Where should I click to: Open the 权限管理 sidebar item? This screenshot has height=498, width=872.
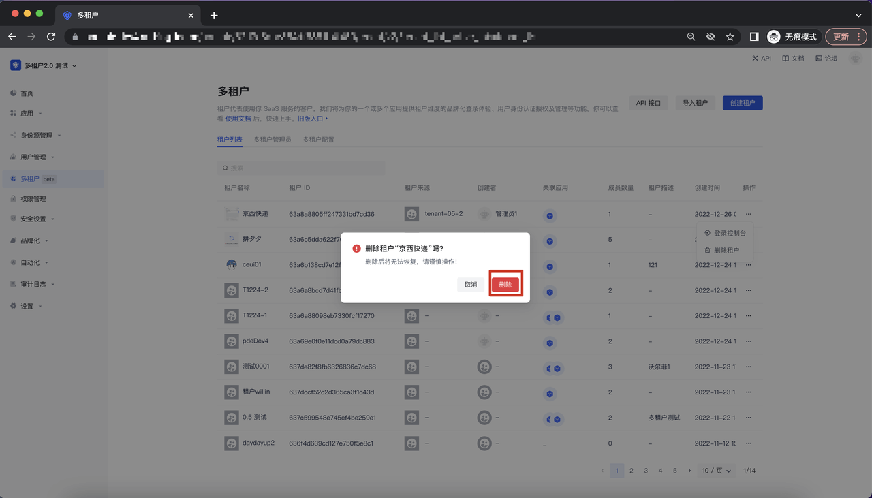(33, 199)
